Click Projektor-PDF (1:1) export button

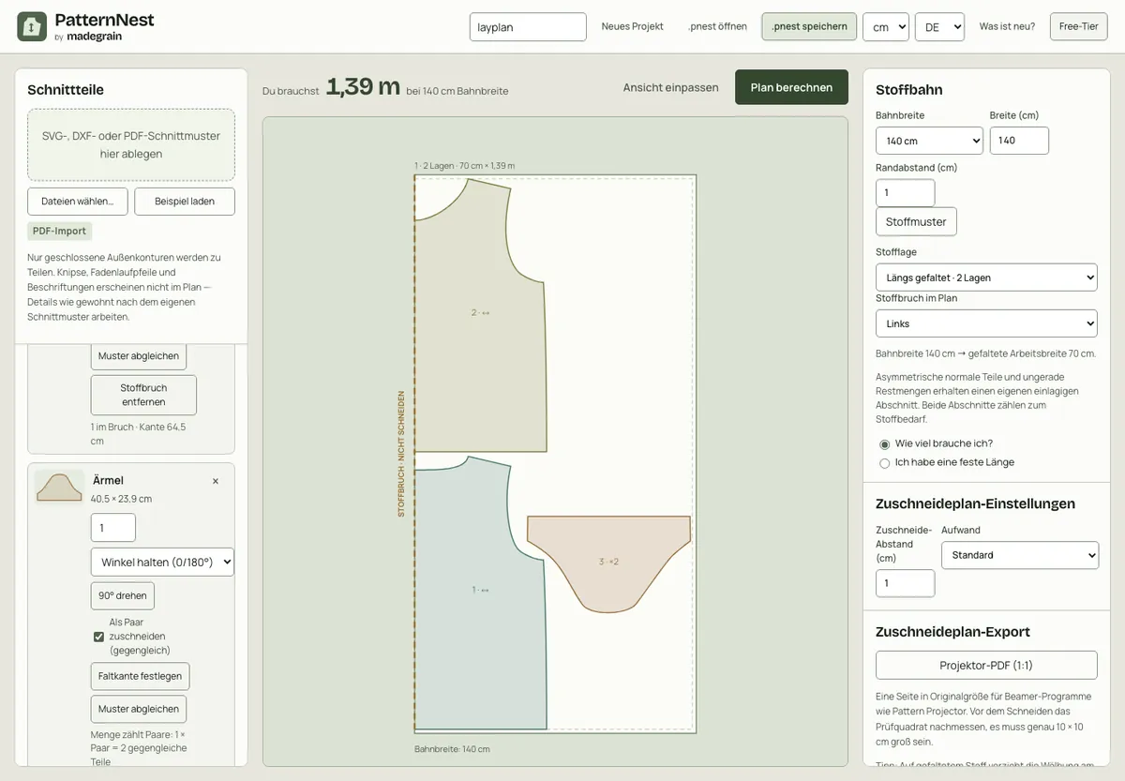pyautogui.click(x=986, y=665)
